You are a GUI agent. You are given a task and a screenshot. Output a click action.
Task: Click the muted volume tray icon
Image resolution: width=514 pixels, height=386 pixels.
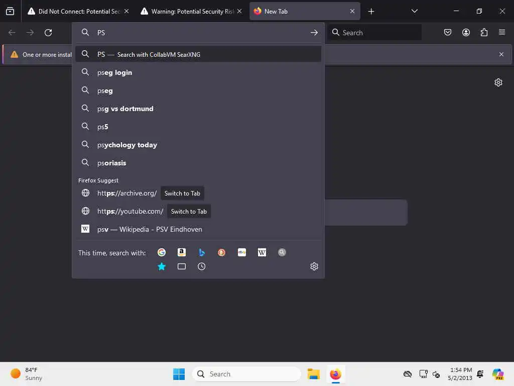[x=436, y=374]
